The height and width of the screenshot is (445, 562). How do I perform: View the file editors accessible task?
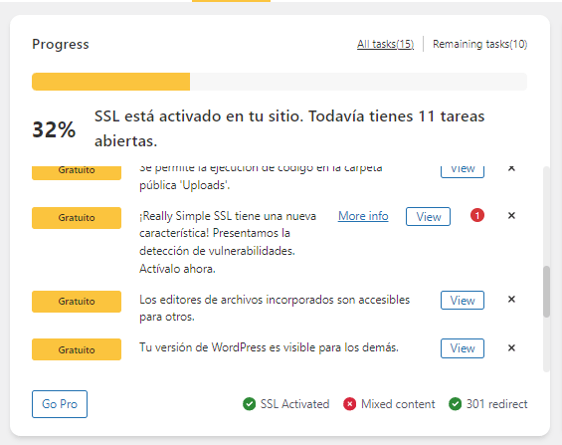(x=463, y=300)
